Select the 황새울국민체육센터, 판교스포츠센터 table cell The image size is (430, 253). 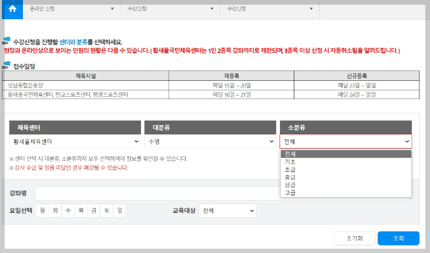point(86,94)
